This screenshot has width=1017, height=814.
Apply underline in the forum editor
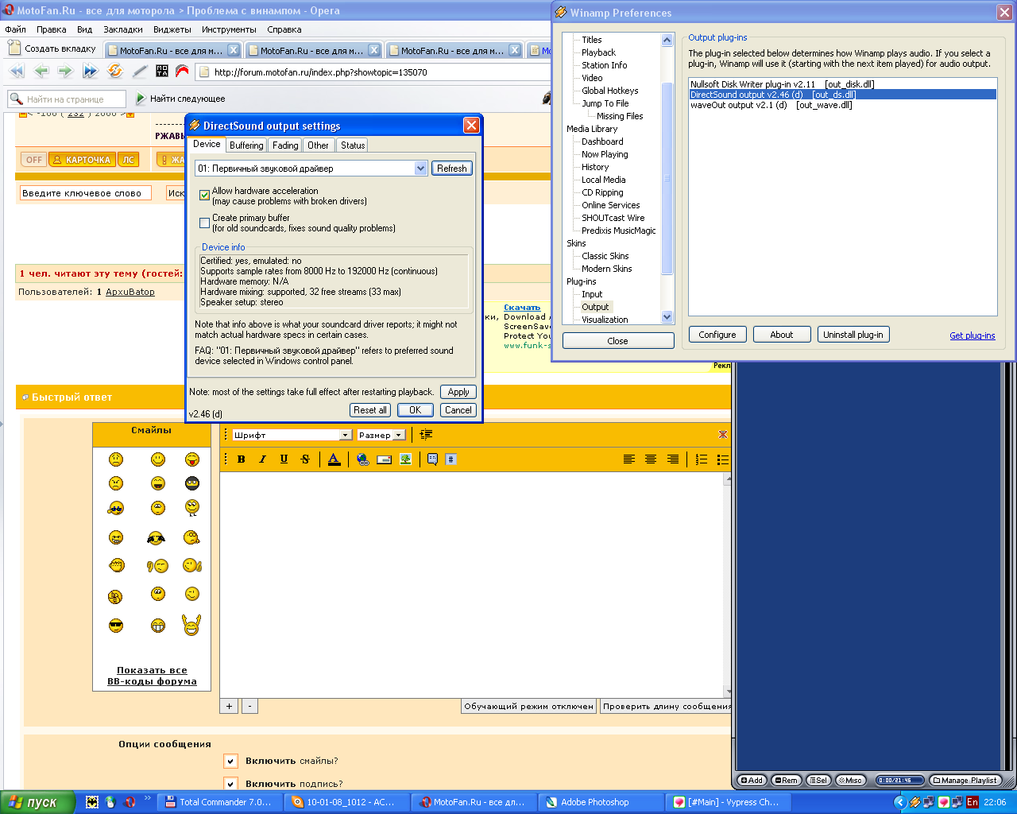click(284, 459)
